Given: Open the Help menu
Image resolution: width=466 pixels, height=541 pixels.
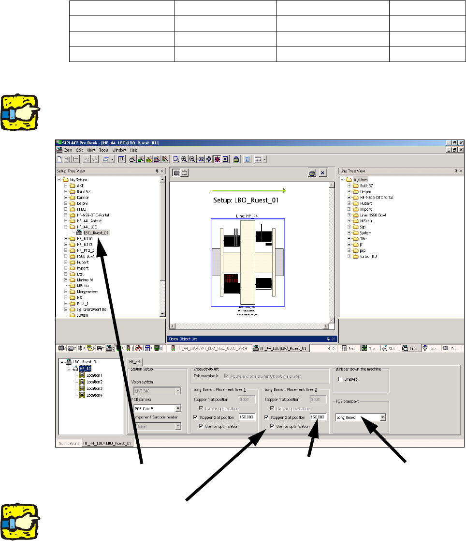Looking at the screenshot, I should click(133, 150).
